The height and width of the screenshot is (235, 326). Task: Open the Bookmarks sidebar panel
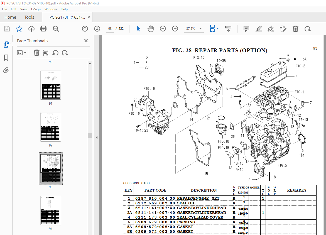tap(6, 58)
